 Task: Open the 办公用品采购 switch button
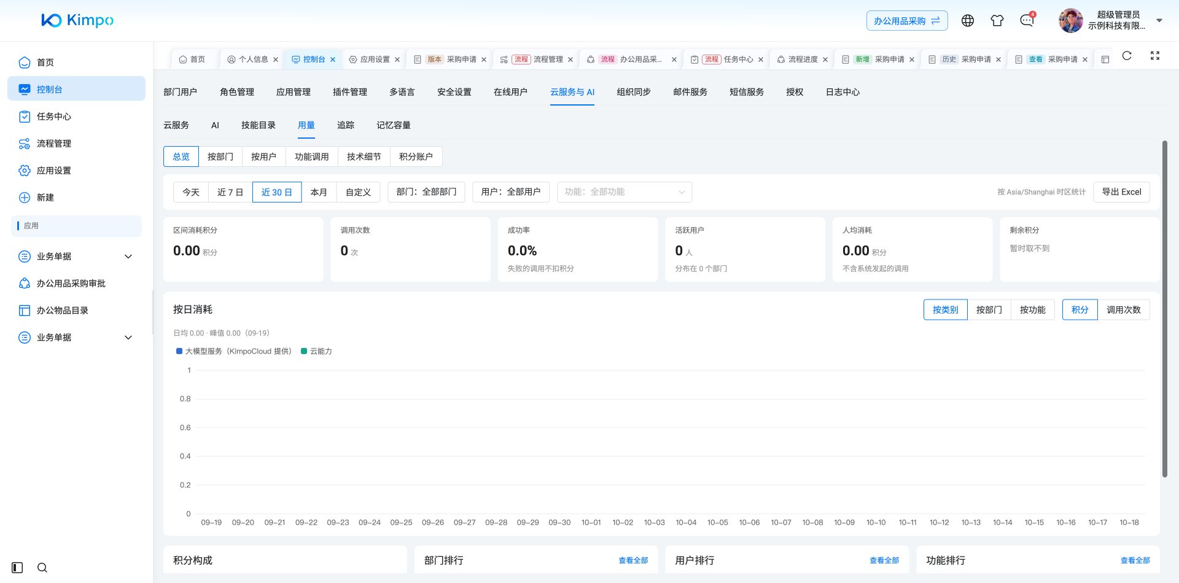(907, 21)
